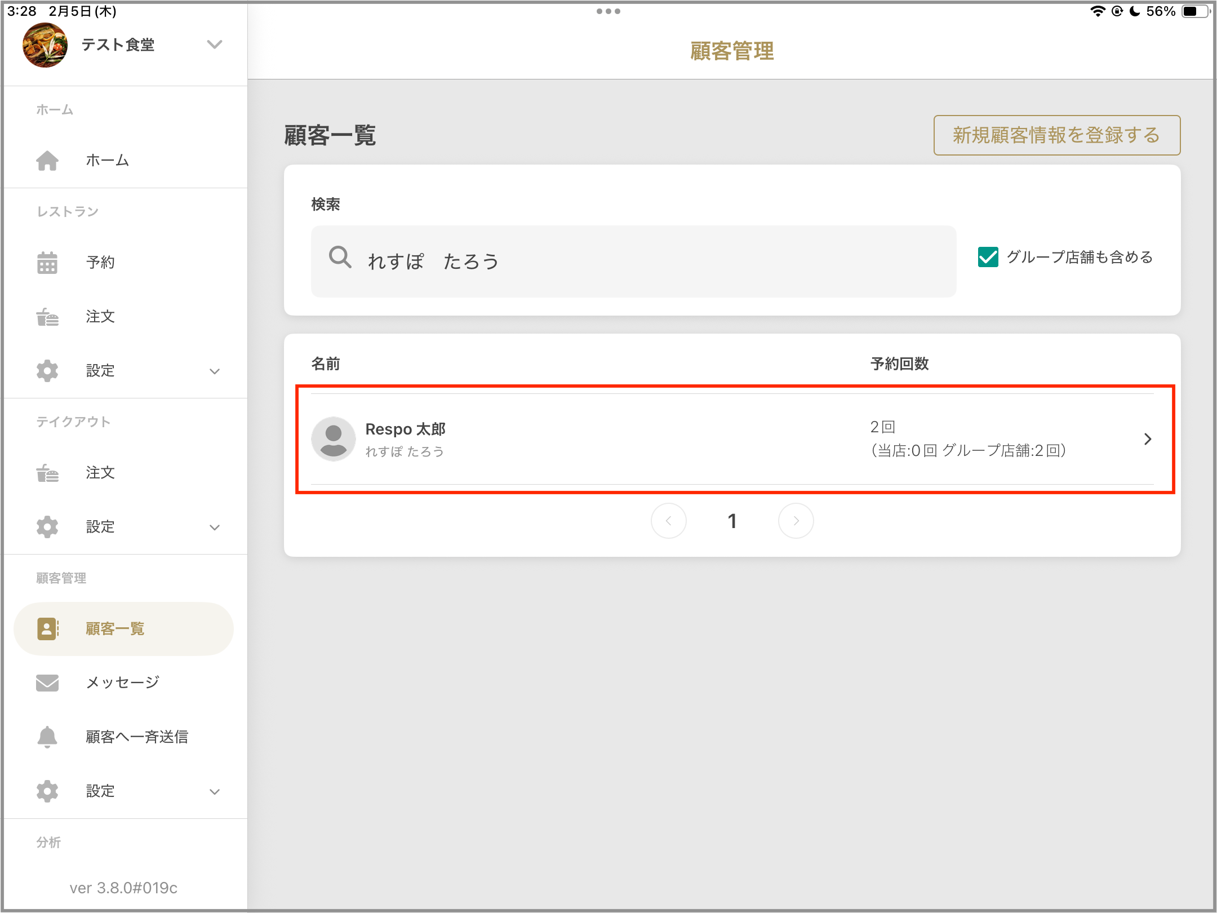Image resolution: width=1217 pixels, height=913 pixels.
Task: Click the bell icon for bulk customer sending
Action: (47, 737)
